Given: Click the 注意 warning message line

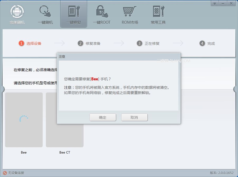Looking at the screenshot, I should pyautogui.click(x=116, y=87).
